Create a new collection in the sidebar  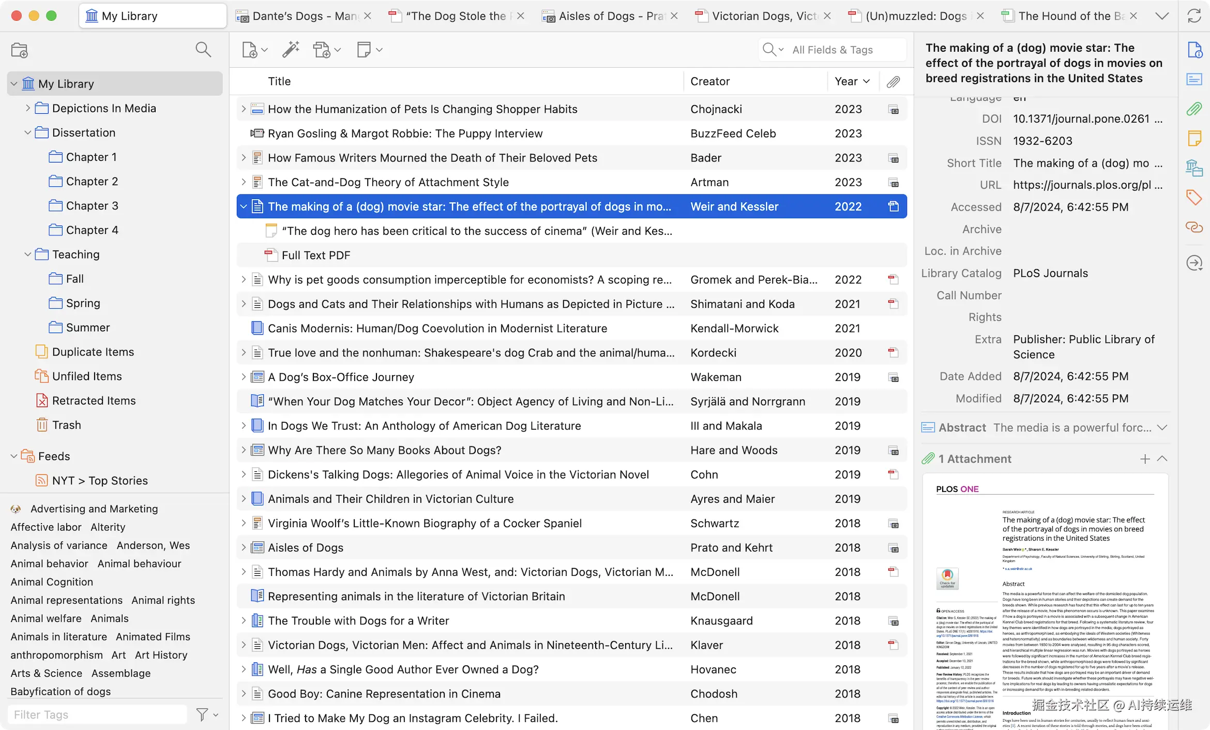pyautogui.click(x=20, y=50)
